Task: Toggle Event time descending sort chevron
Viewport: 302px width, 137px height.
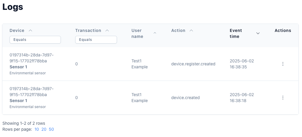Action: click(258, 33)
